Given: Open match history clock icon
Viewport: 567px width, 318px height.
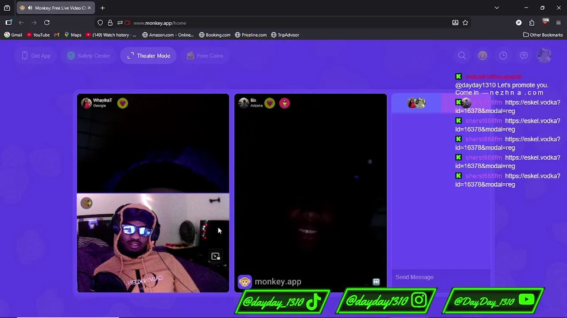Looking at the screenshot, I should click(x=503, y=55).
